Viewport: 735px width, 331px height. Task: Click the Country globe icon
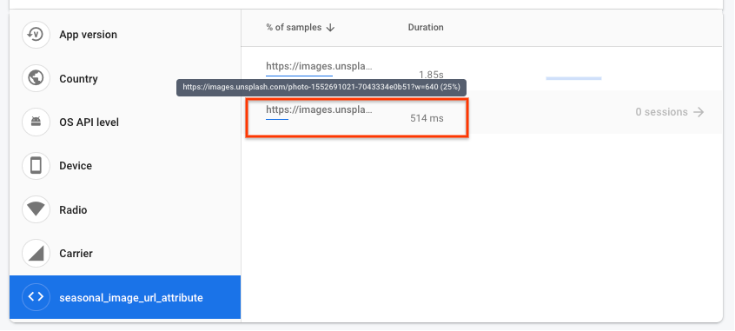[x=36, y=78]
